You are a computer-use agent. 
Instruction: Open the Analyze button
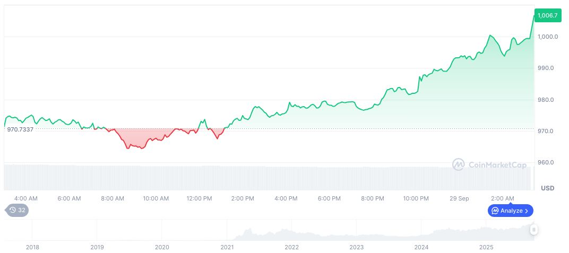pos(510,211)
